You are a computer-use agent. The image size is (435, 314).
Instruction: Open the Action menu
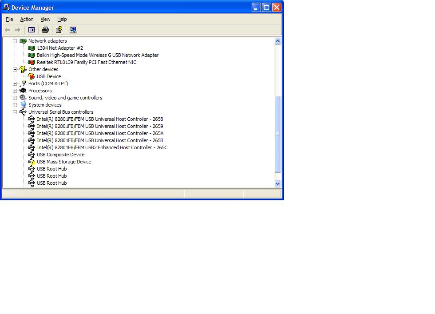click(27, 19)
